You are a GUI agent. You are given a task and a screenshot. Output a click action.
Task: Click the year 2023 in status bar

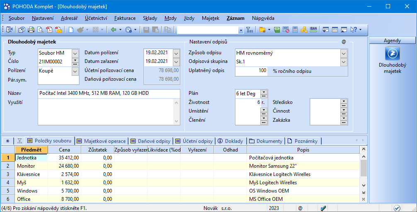[274, 208]
